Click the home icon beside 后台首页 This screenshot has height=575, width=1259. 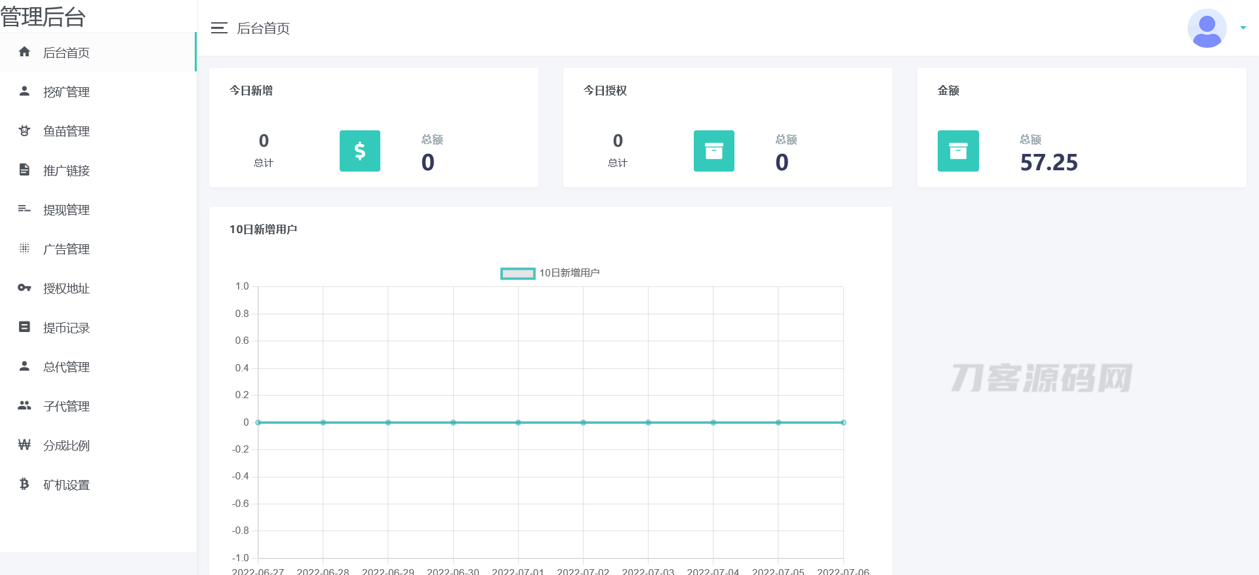24,52
